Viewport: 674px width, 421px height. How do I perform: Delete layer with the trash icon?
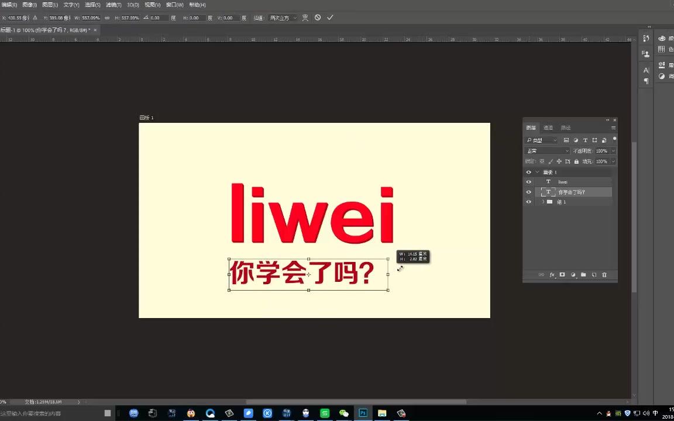(604, 275)
